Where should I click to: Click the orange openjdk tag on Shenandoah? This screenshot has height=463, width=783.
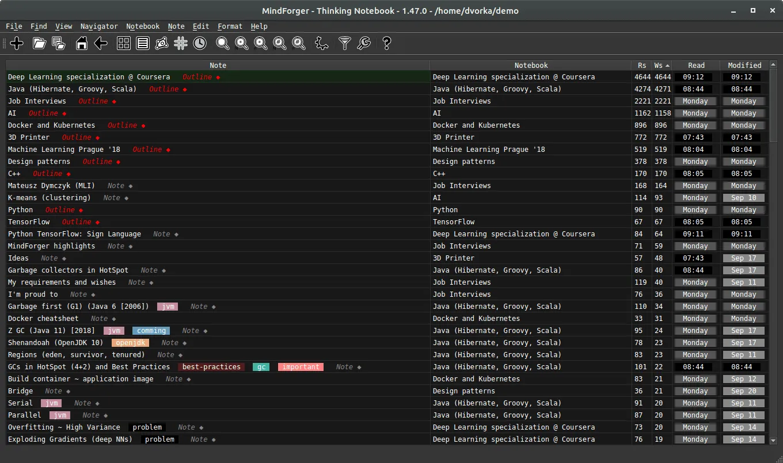[x=130, y=343]
